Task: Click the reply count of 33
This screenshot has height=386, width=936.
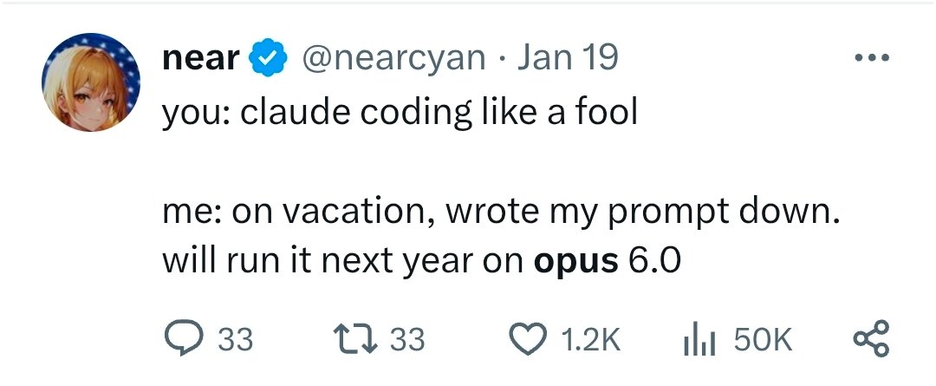Action: point(234,339)
